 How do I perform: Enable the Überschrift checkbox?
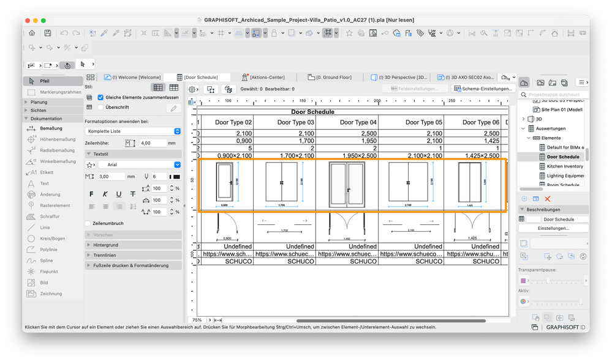click(100, 107)
